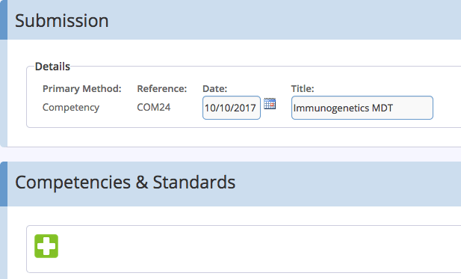Click the Title field Immunogenetics MDT

point(362,108)
